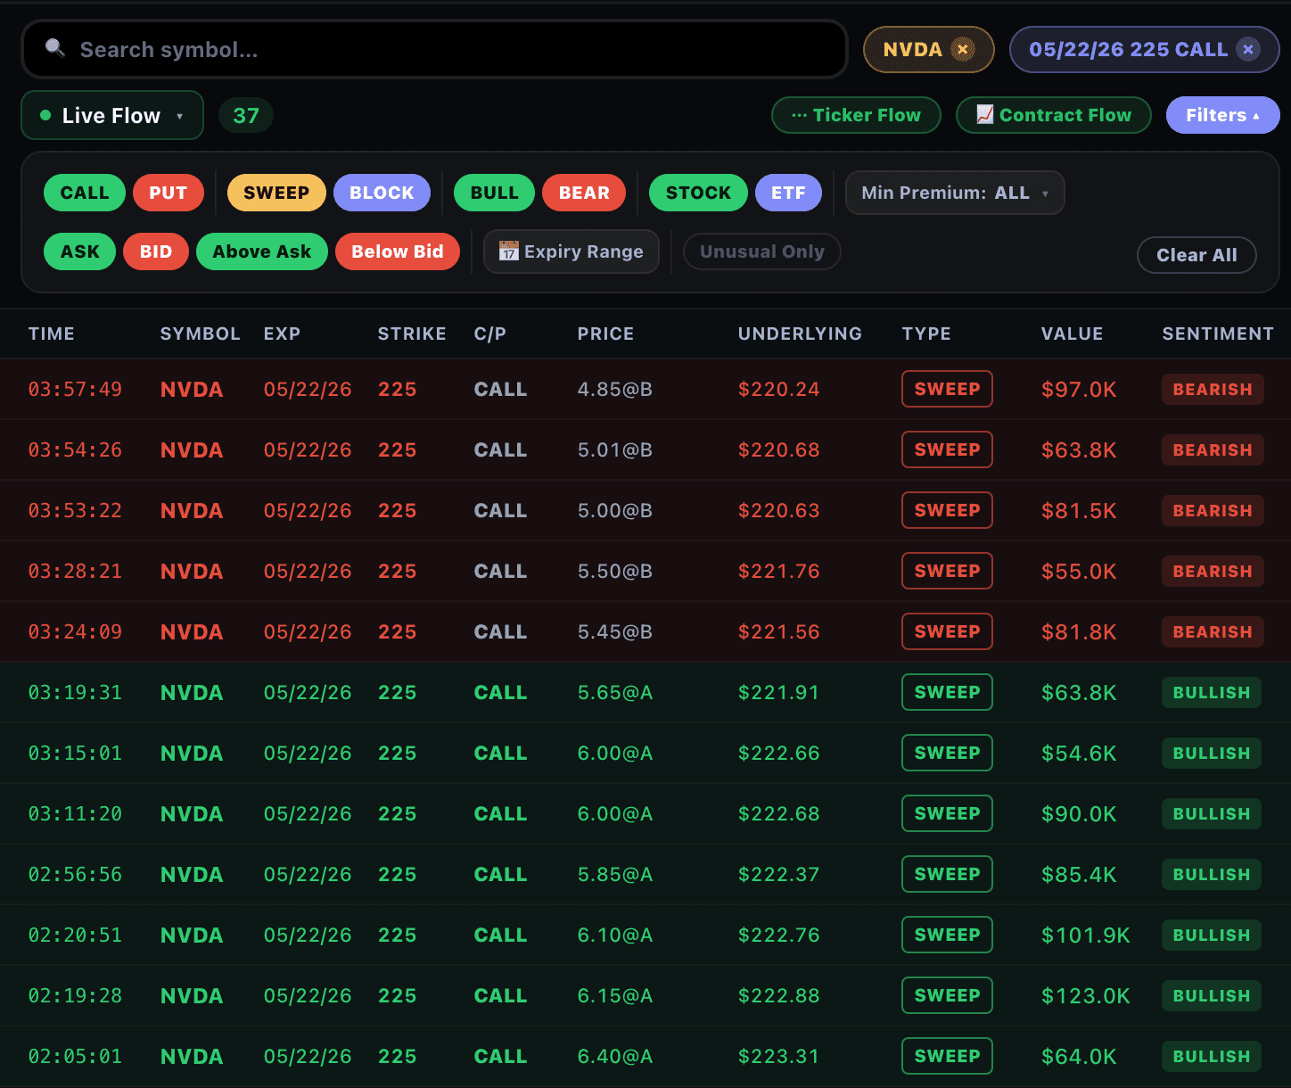This screenshot has height=1088, width=1291.
Task: Click BULLISH tag in the 02:05:01 row
Action: point(1212,1056)
